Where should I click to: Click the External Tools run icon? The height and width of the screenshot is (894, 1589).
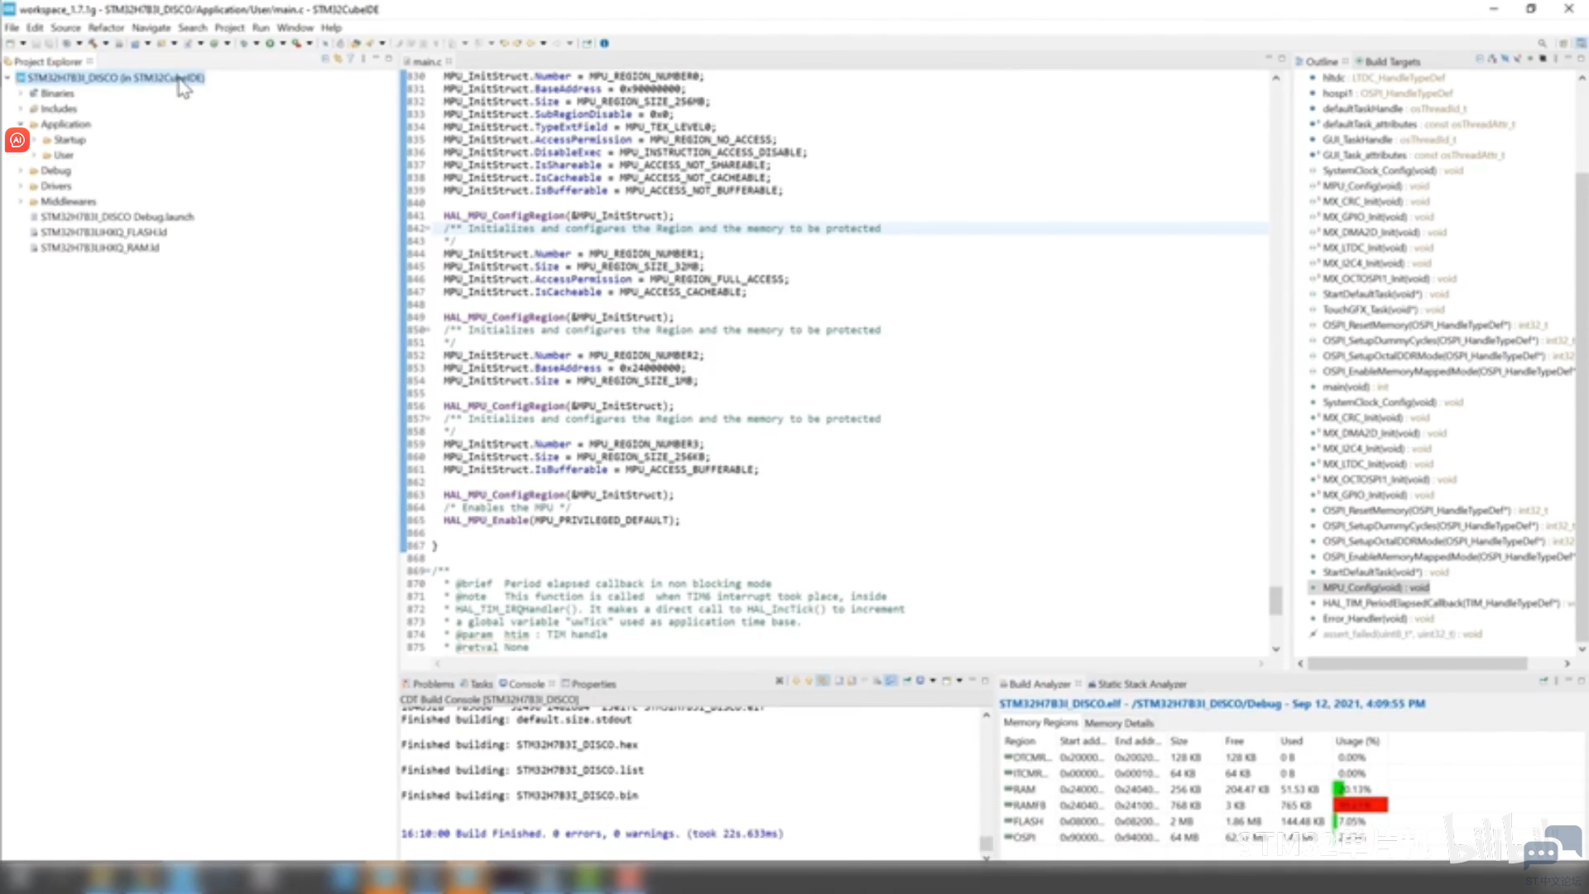click(296, 43)
